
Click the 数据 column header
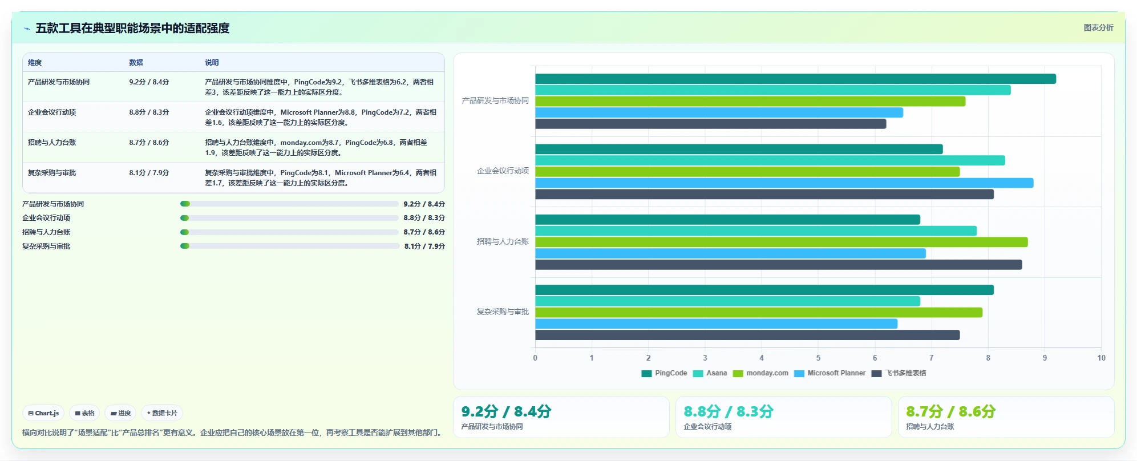136,63
